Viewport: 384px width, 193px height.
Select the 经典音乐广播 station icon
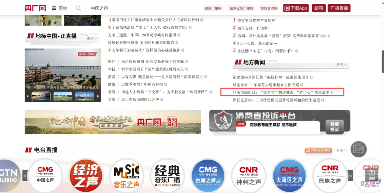point(167,176)
